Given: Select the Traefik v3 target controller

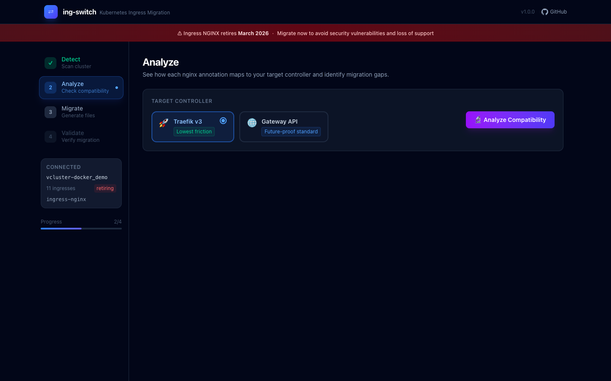Looking at the screenshot, I should tap(193, 127).
